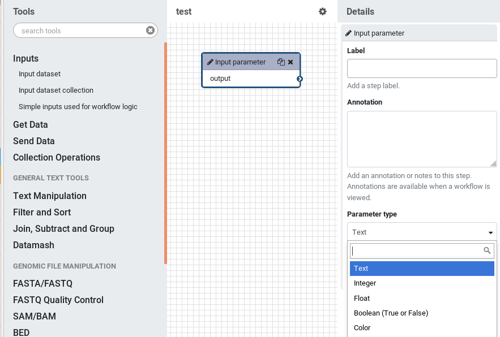Image resolution: width=500 pixels, height=337 pixels.
Task: Open the Parameter type dropdown
Action: coord(421,232)
